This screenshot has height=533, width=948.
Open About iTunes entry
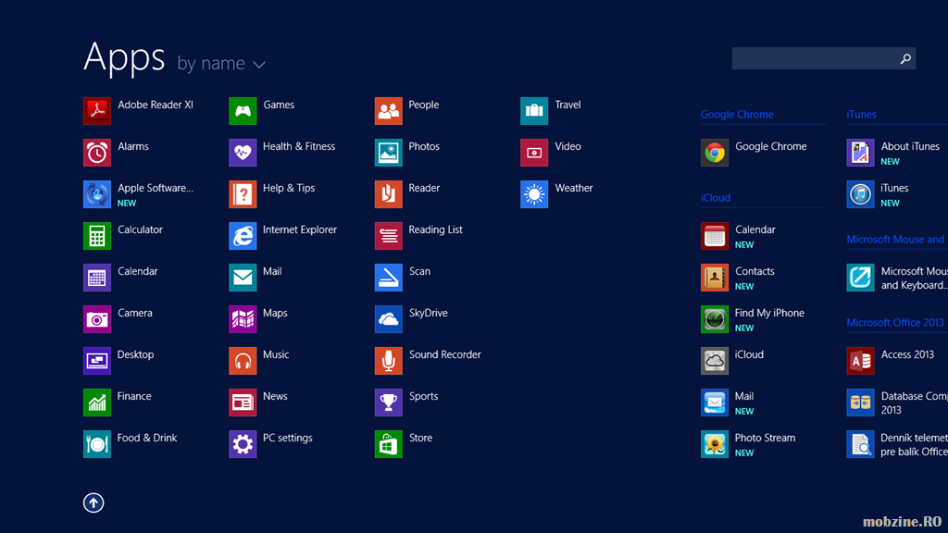[893, 153]
